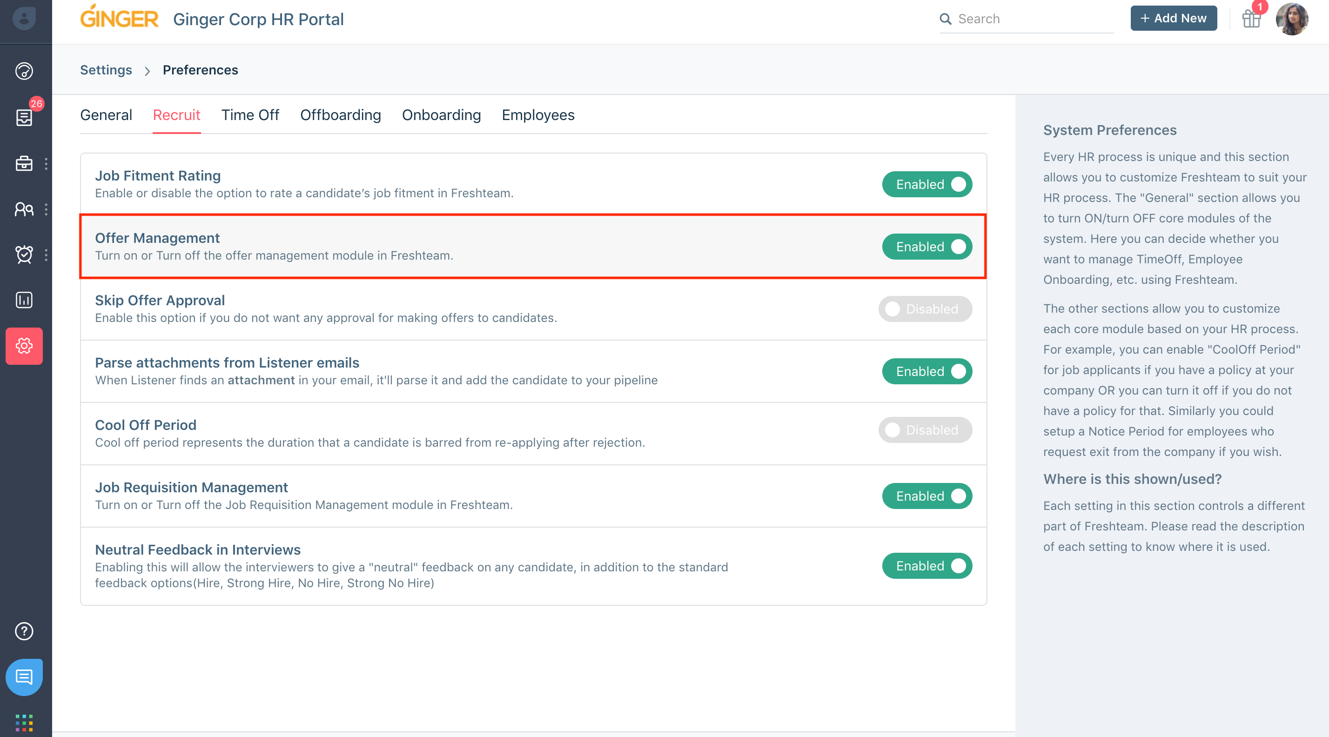Switch to the Time Off tab
This screenshot has height=737, width=1329.
(250, 115)
